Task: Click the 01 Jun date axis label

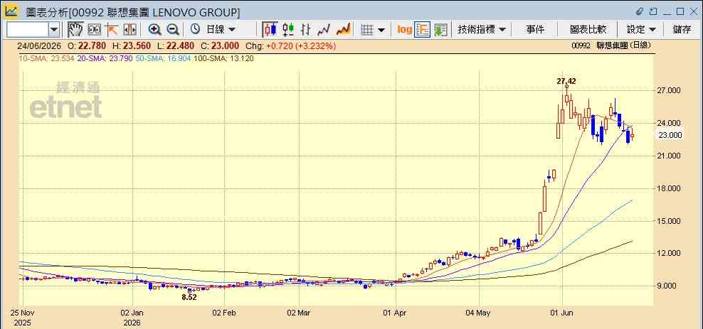Action: [x=562, y=313]
